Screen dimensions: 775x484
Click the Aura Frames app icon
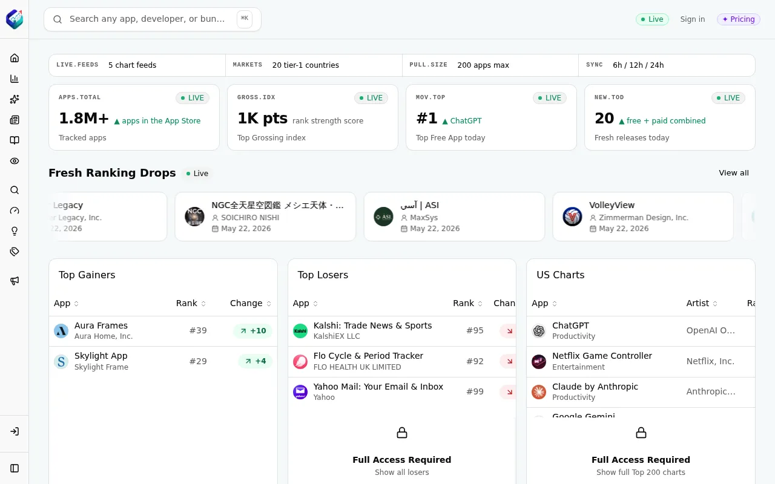click(x=61, y=331)
